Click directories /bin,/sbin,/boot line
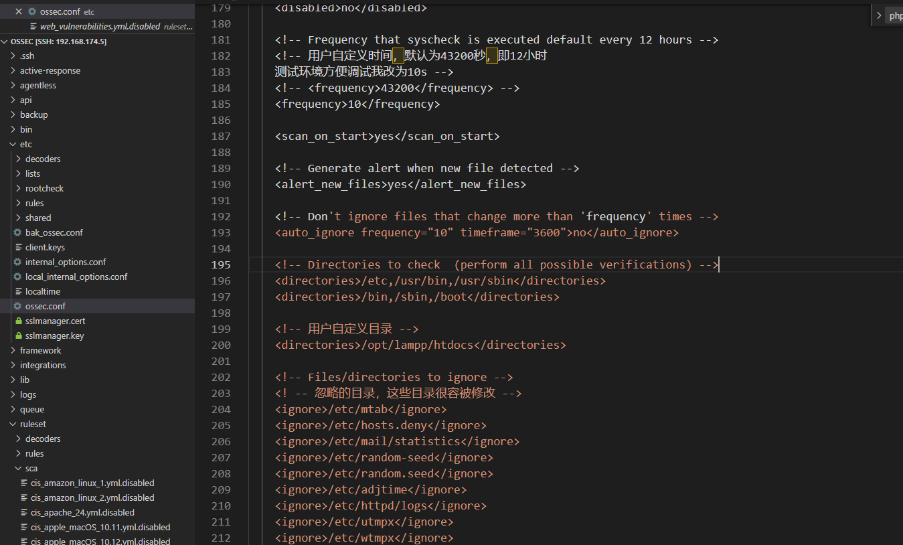The height and width of the screenshot is (545, 903). (417, 297)
